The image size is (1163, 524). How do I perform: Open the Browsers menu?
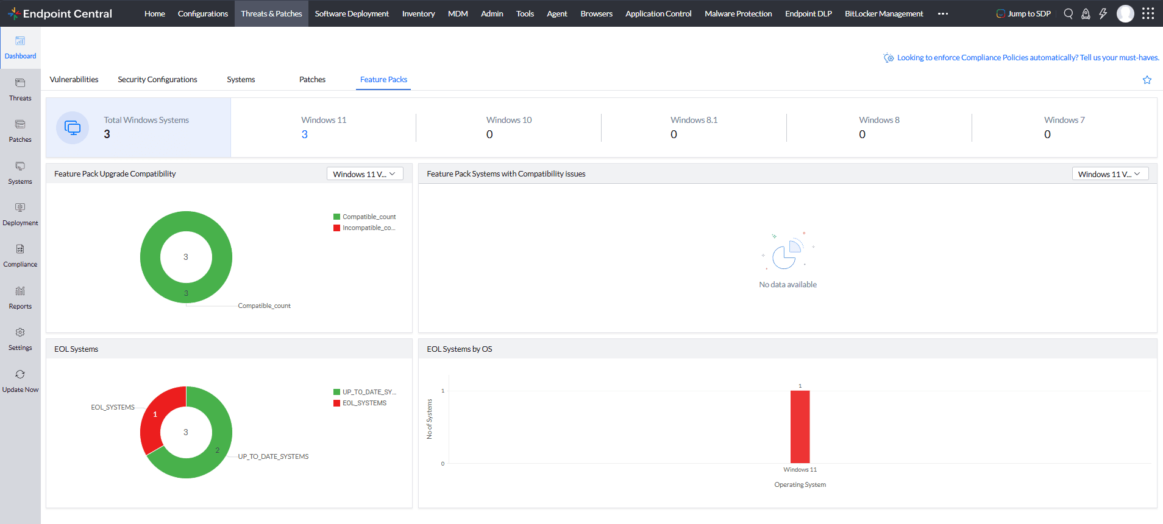pyautogui.click(x=596, y=13)
